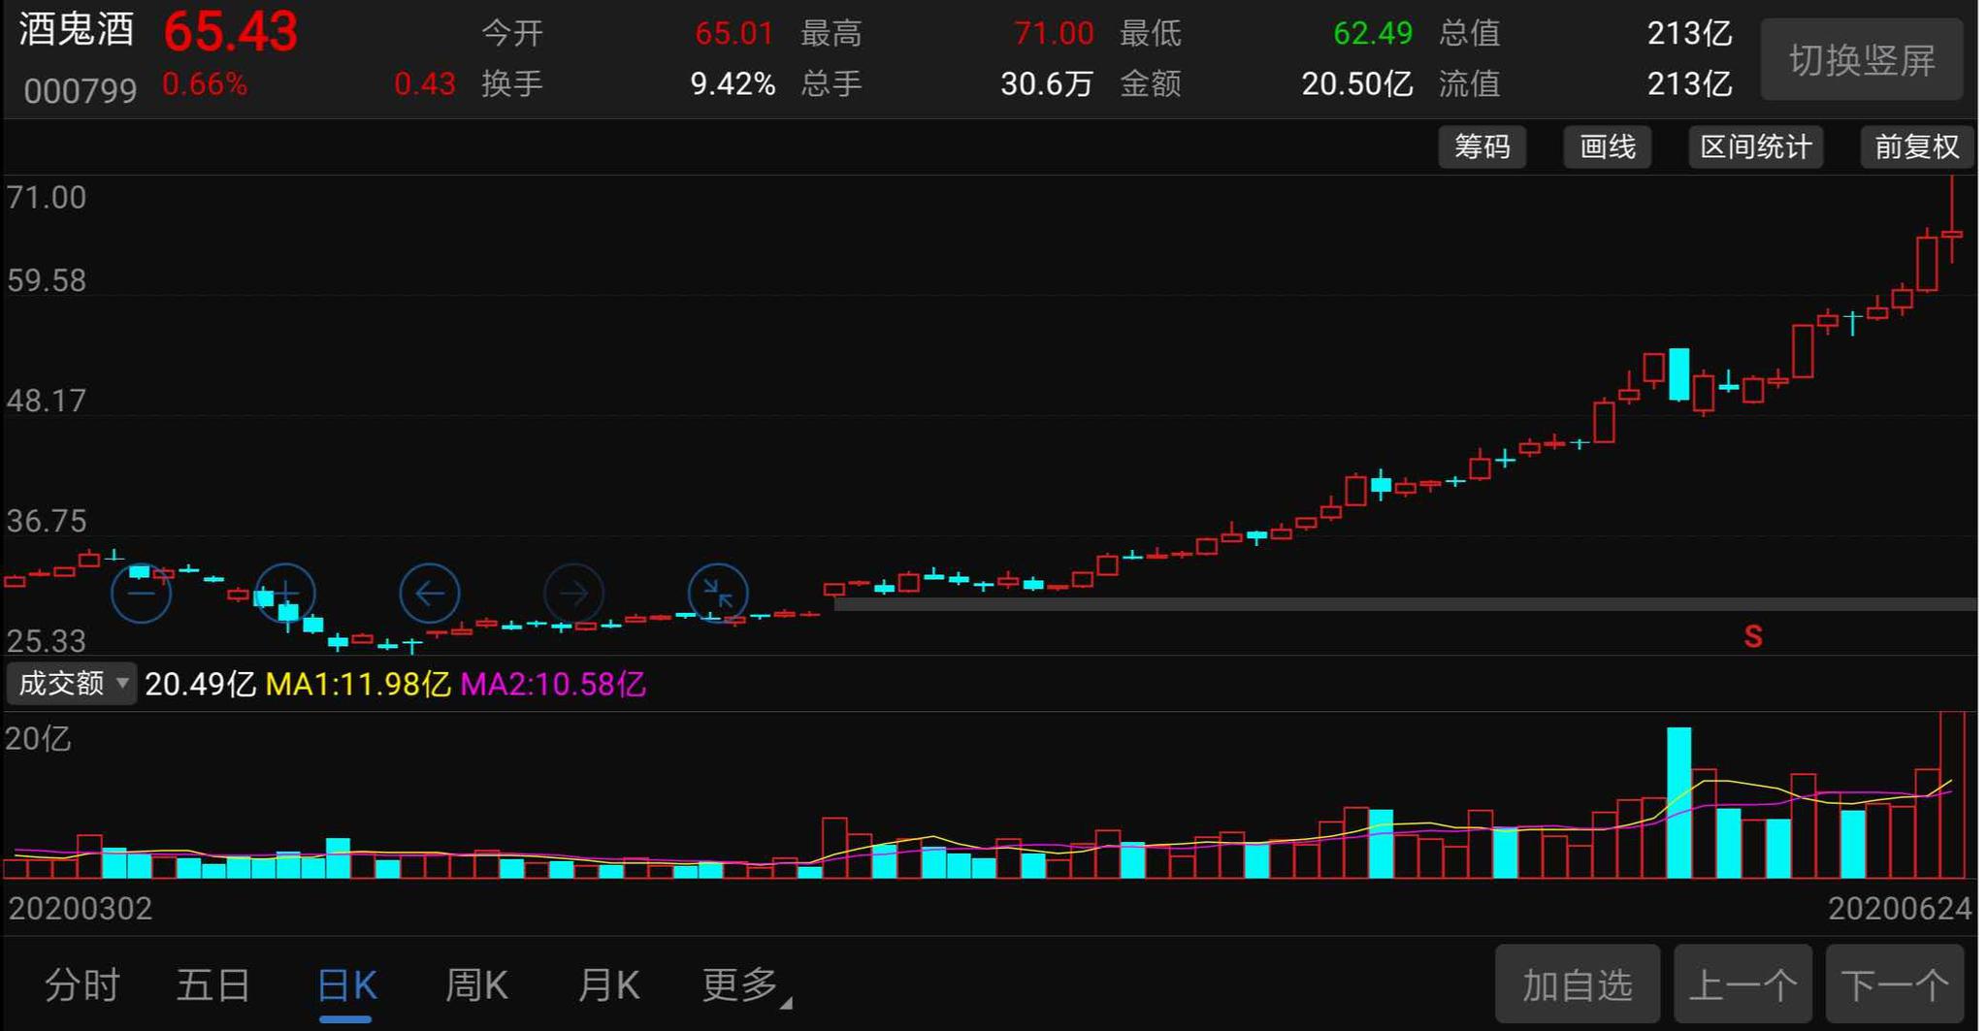Activate the 画线 drawing tool
This screenshot has width=1987, height=1031.
[1608, 147]
